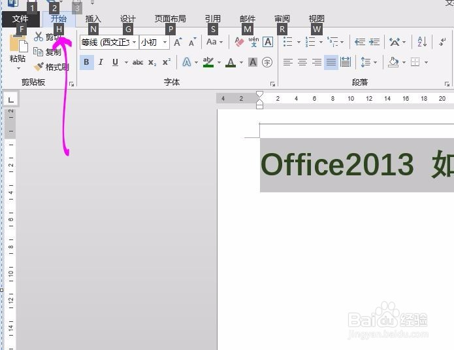Open text effects dropdown arrow

197,62
